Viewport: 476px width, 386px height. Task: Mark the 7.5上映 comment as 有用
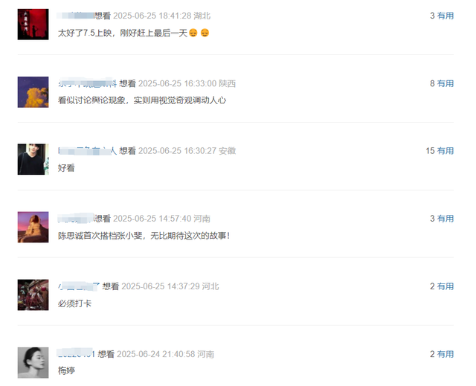click(446, 16)
